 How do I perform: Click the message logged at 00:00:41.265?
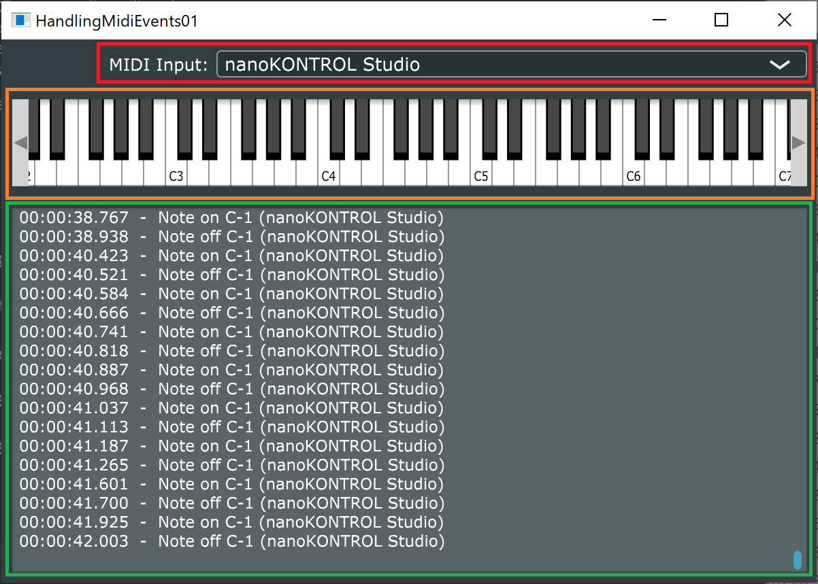click(232, 466)
